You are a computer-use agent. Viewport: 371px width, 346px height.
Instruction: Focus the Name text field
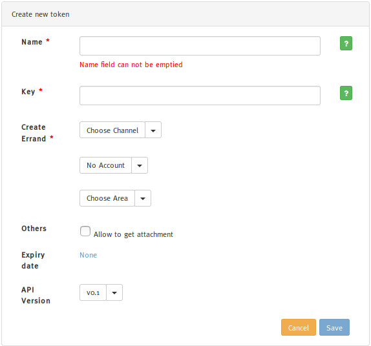200,46
